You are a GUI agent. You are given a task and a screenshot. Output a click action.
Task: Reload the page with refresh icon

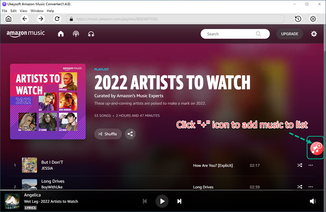point(57,19)
